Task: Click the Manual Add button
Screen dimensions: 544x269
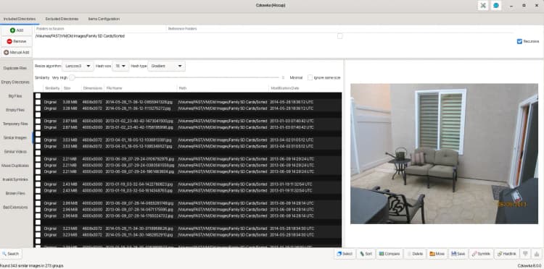Action: (17, 52)
